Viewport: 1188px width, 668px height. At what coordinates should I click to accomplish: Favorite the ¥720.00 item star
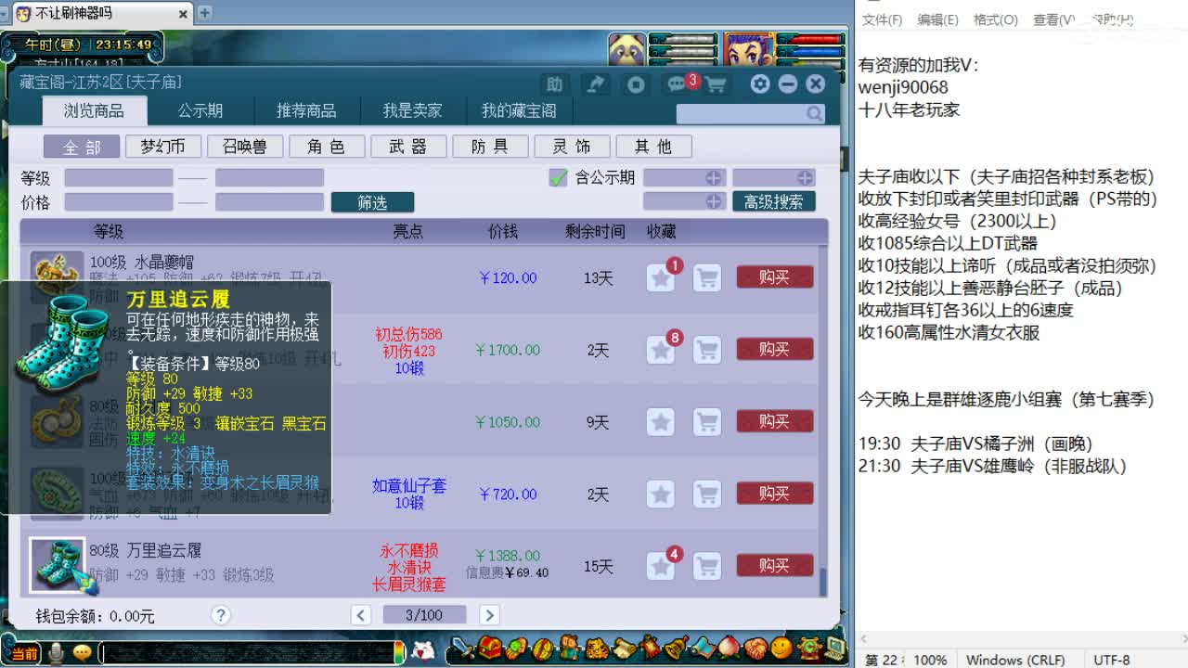click(x=661, y=494)
